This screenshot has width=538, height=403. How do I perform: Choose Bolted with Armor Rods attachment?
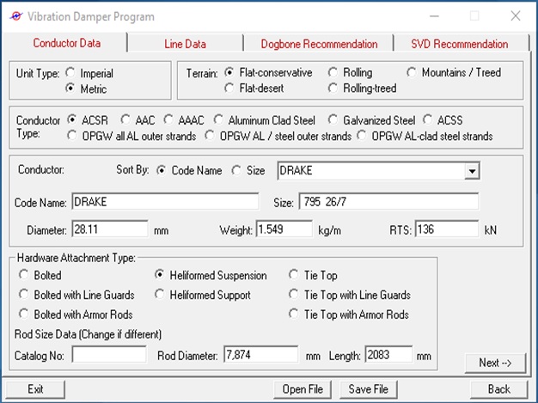tap(24, 314)
